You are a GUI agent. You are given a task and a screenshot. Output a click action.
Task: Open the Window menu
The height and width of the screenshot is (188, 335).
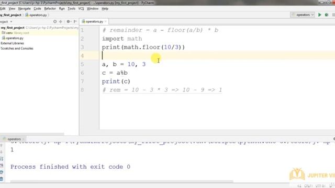point(93,8)
